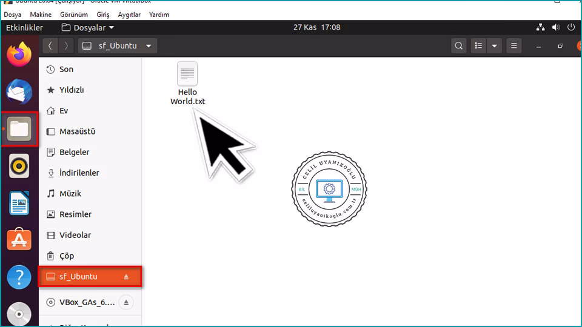Open the hamburger menu in Files
This screenshot has height=327, width=582.
point(514,46)
